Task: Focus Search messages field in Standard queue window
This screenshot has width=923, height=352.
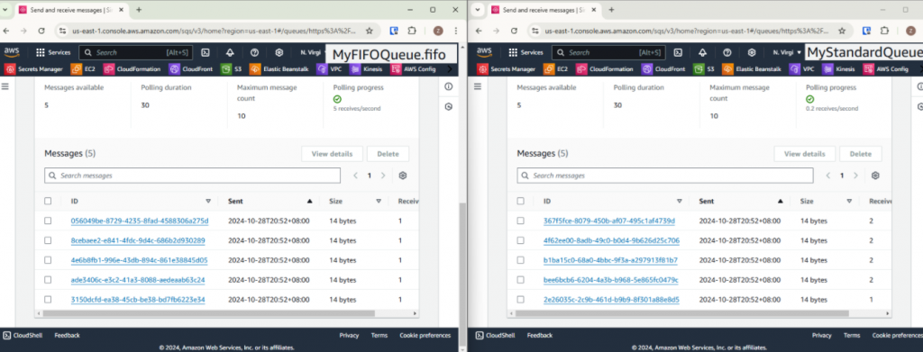Action: [x=665, y=176]
